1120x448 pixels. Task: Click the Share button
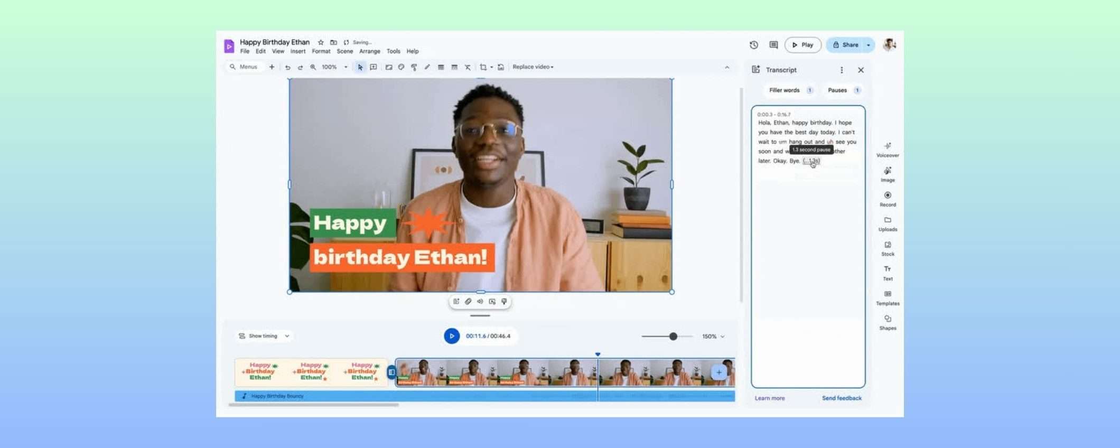[845, 45]
